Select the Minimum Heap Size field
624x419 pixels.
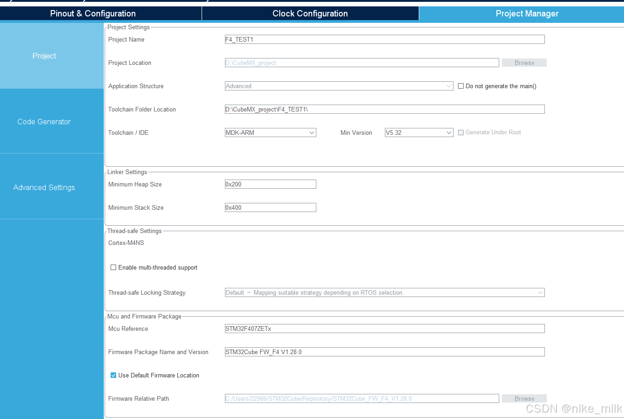[270, 184]
